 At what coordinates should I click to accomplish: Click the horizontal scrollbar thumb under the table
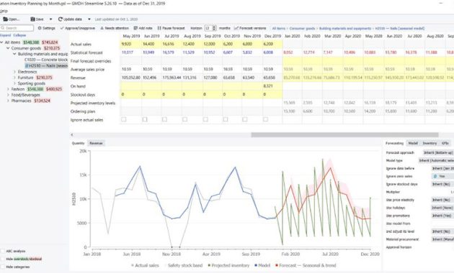pyautogui.click(x=344, y=135)
